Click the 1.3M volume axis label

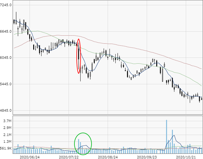click(7, 142)
